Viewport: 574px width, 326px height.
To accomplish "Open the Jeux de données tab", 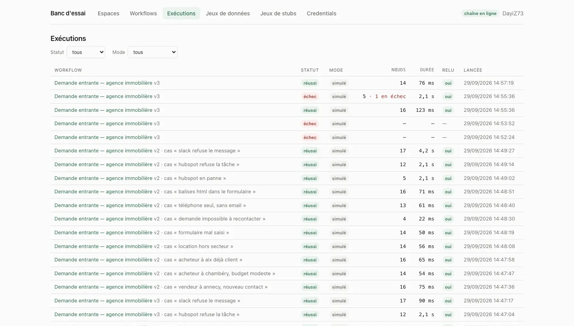I will pos(228,13).
